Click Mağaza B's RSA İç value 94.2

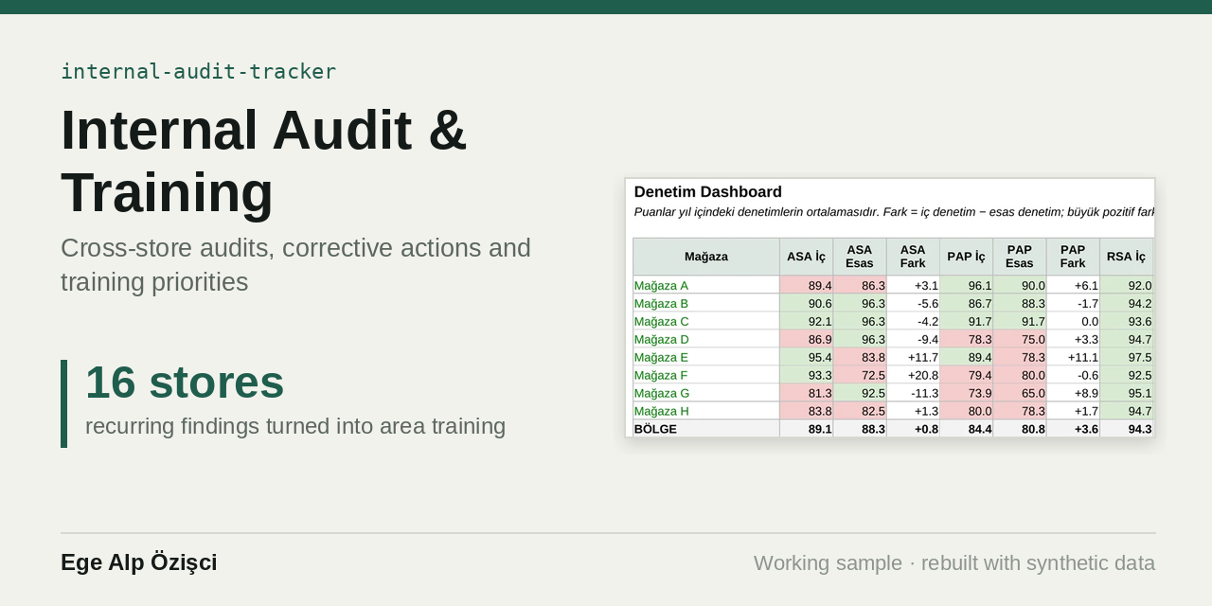[x=1127, y=304]
